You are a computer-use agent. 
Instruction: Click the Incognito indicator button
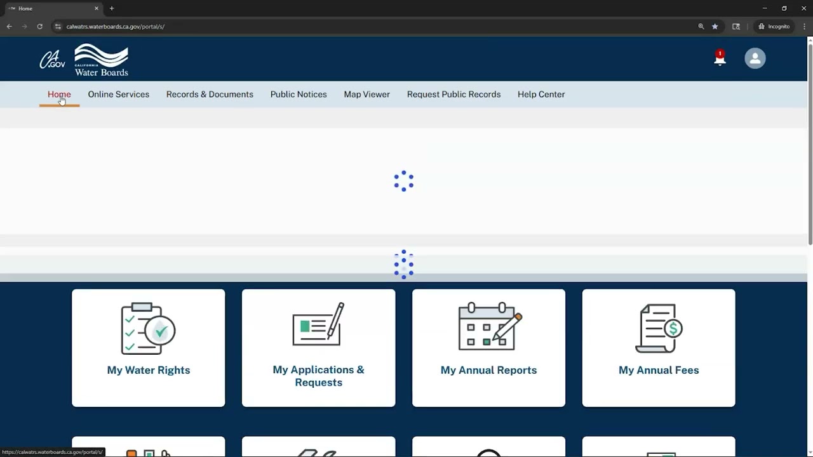click(x=774, y=27)
